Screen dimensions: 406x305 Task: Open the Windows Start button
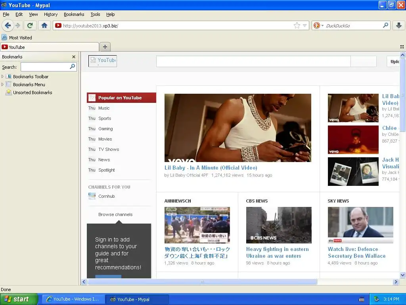click(x=19, y=299)
